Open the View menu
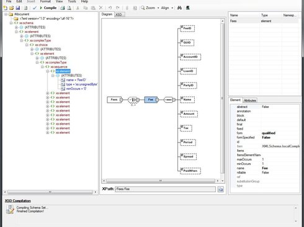This screenshot has width=304, height=227. 59,1
